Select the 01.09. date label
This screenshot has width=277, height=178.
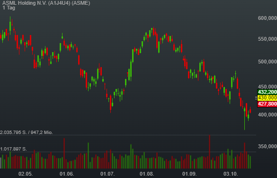pos(189,174)
